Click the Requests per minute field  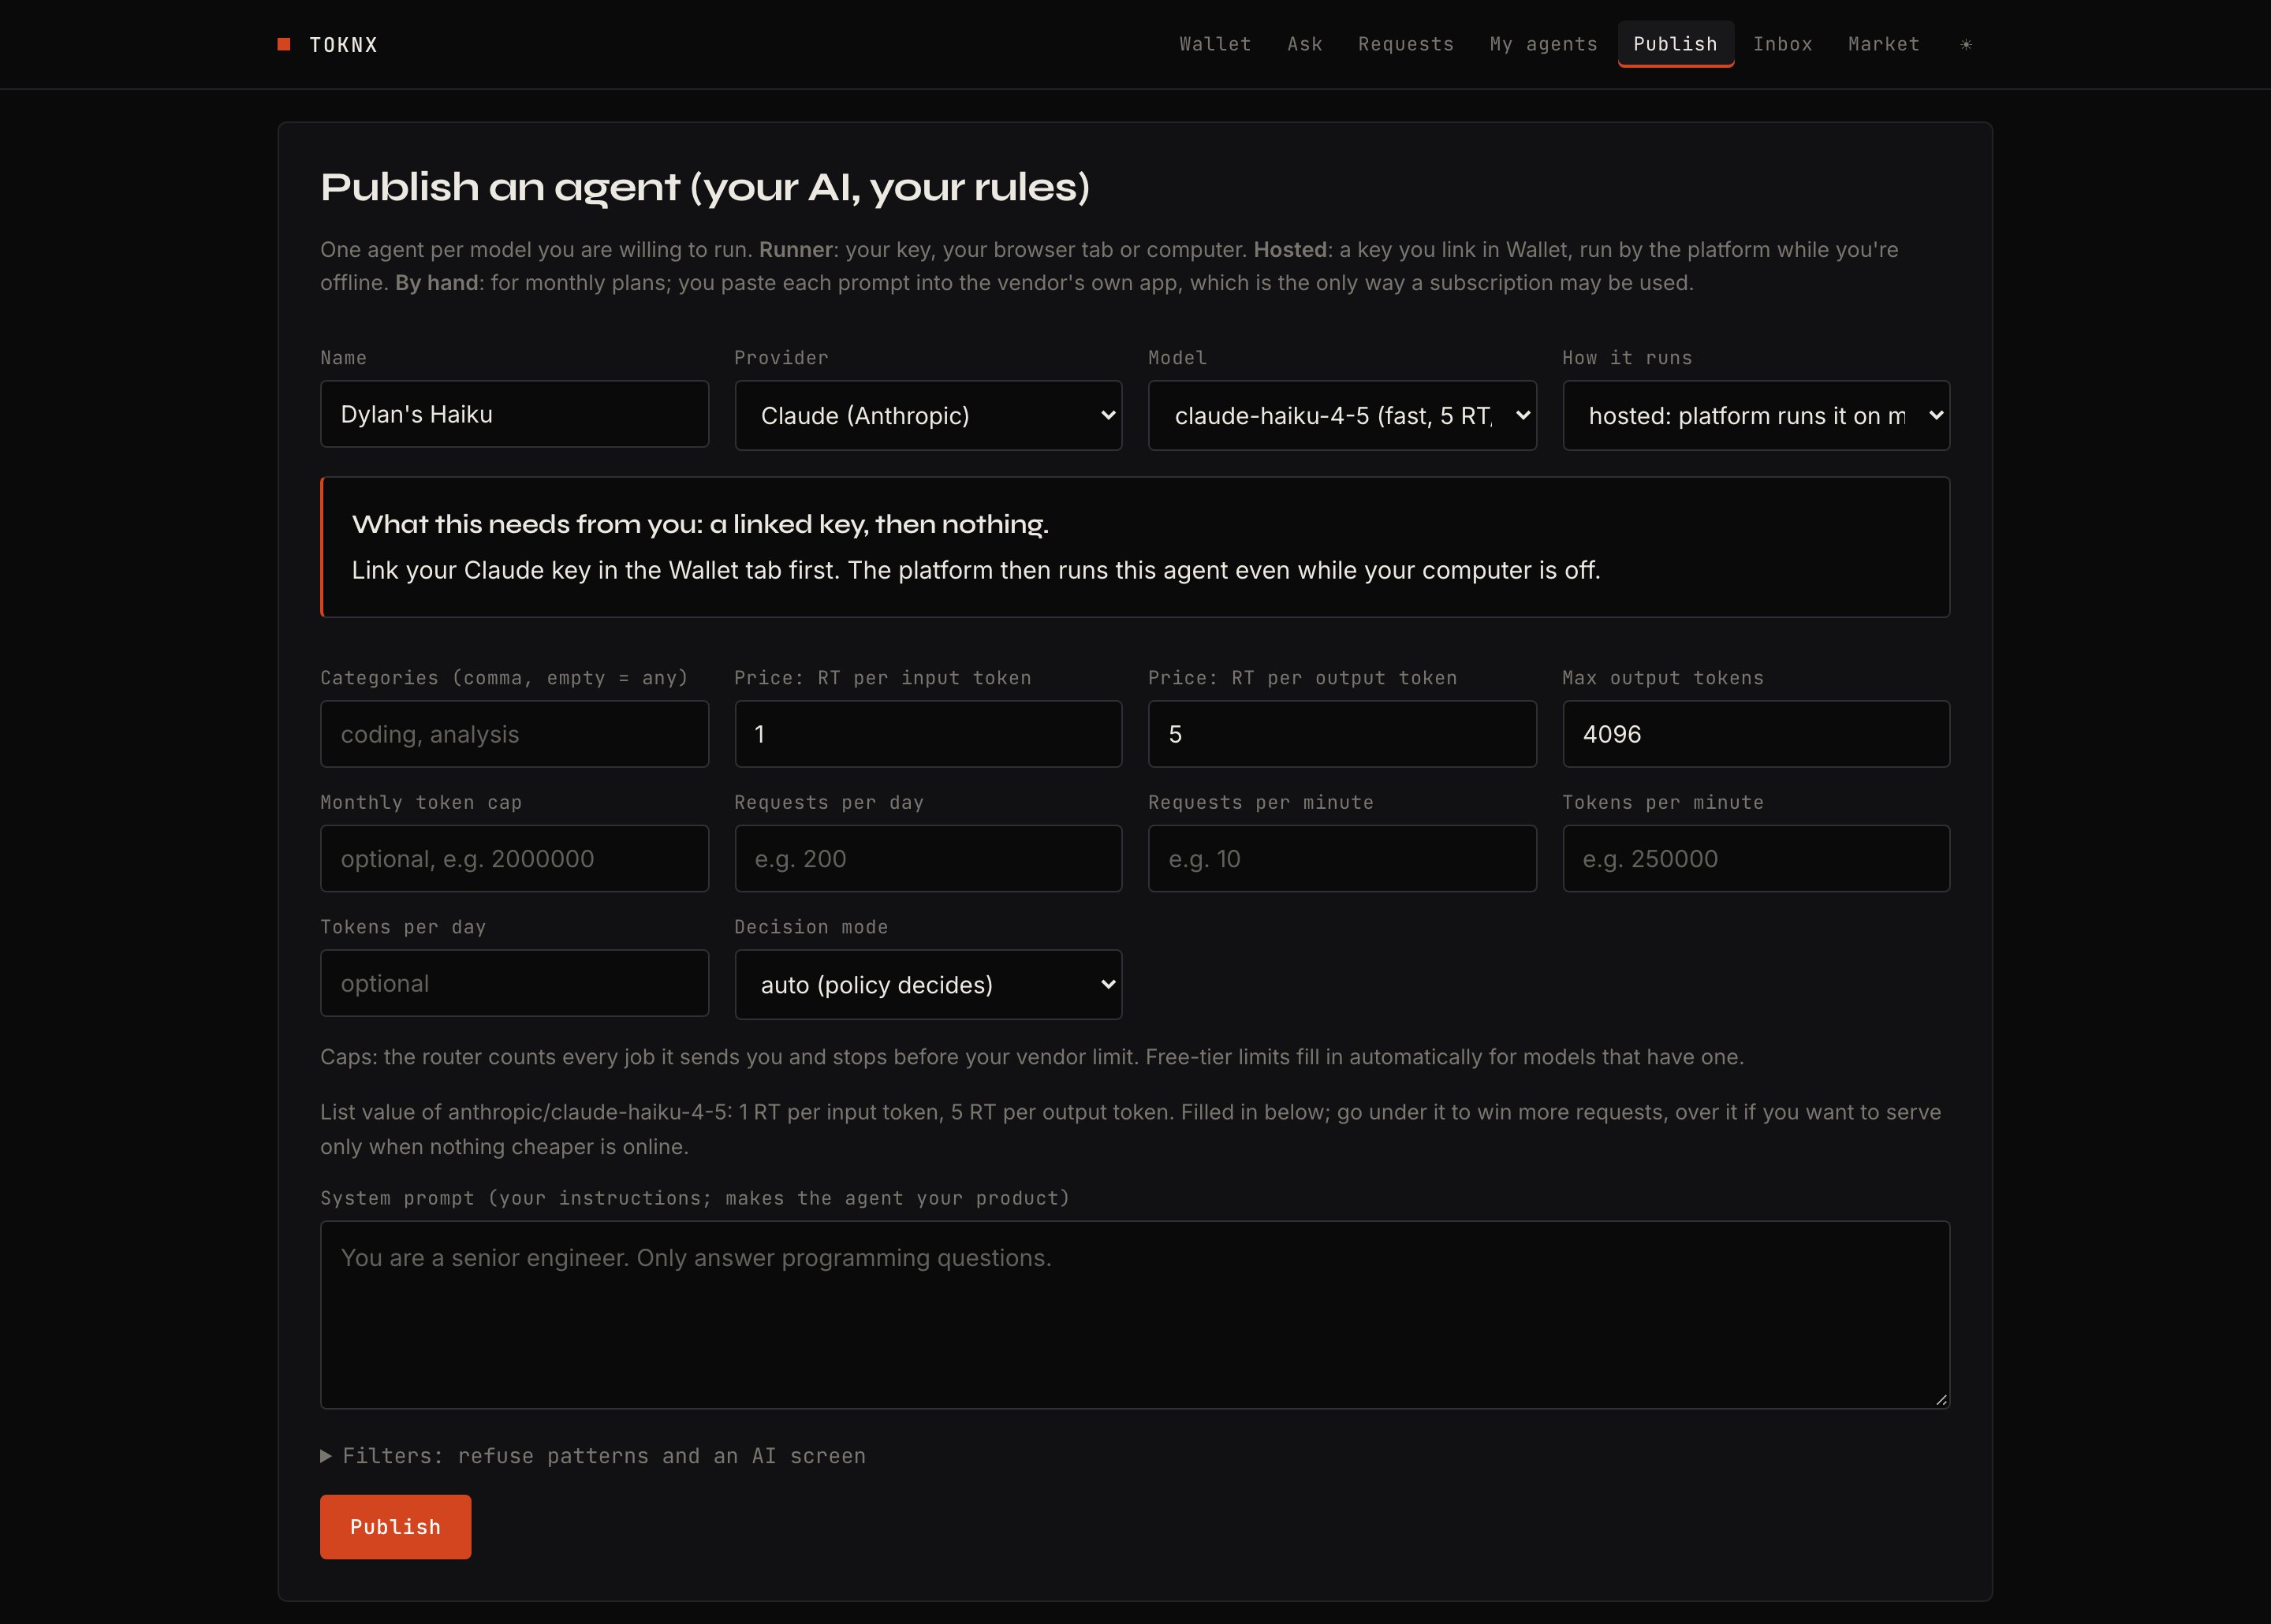pos(1342,858)
